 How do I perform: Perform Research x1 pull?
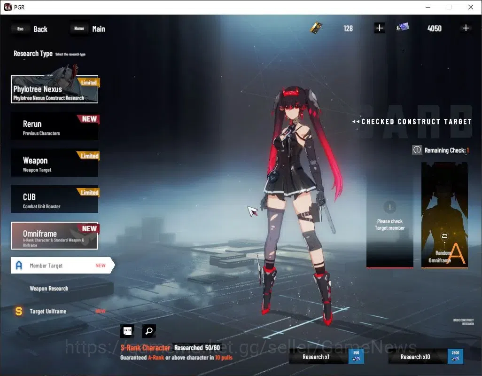327,357
